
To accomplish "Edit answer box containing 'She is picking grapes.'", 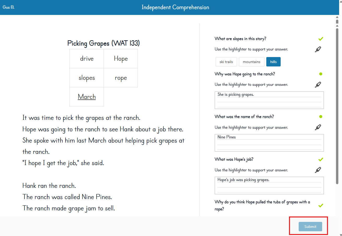I will [269, 100].
